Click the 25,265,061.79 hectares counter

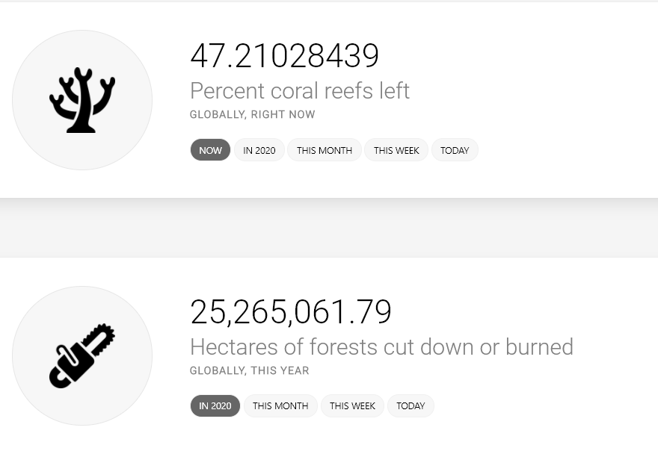[291, 312]
